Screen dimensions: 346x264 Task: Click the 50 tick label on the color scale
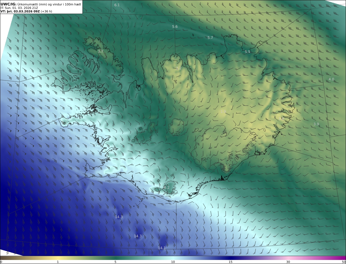tap(344, 262)
